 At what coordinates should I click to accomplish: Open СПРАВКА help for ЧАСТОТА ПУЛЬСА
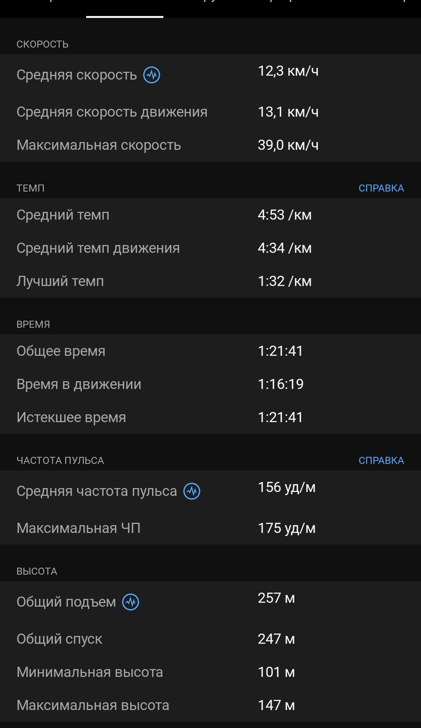381,460
